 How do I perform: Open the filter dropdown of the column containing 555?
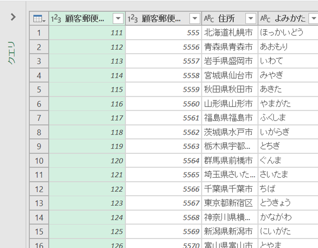pos(195,19)
